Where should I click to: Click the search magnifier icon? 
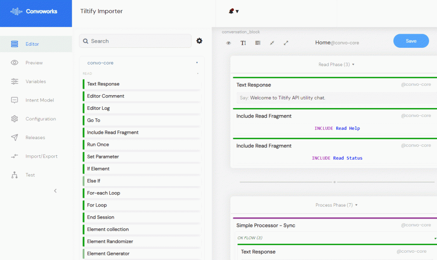[85, 41]
